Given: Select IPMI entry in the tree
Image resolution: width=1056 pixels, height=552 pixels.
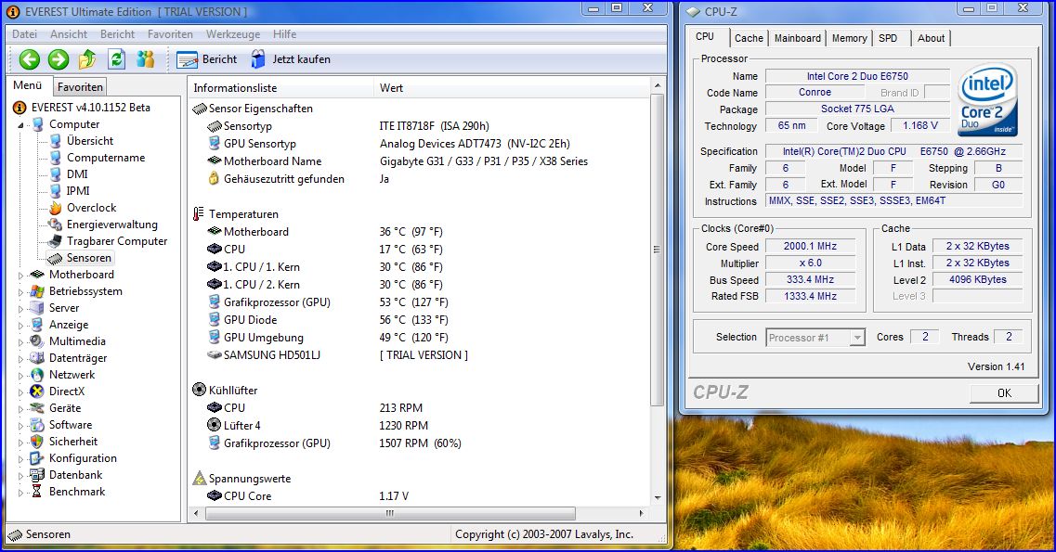Looking at the screenshot, I should tap(77, 191).
